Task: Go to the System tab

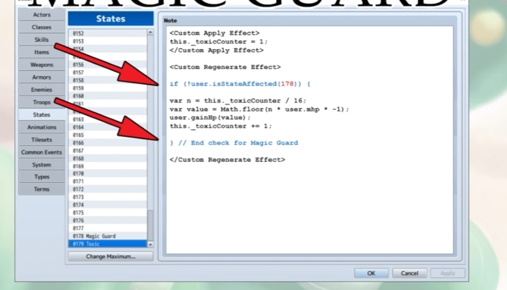Action: click(42, 165)
